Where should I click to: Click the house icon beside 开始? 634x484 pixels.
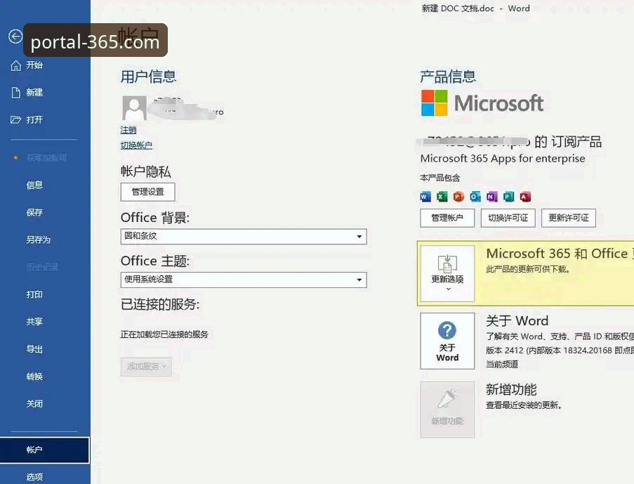click(x=15, y=65)
